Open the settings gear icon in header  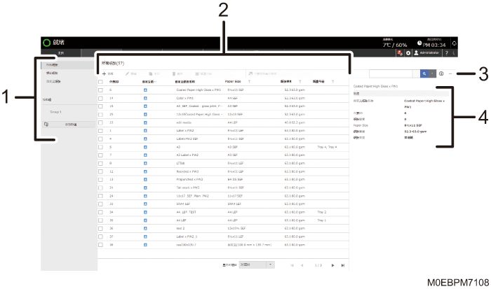click(x=408, y=53)
